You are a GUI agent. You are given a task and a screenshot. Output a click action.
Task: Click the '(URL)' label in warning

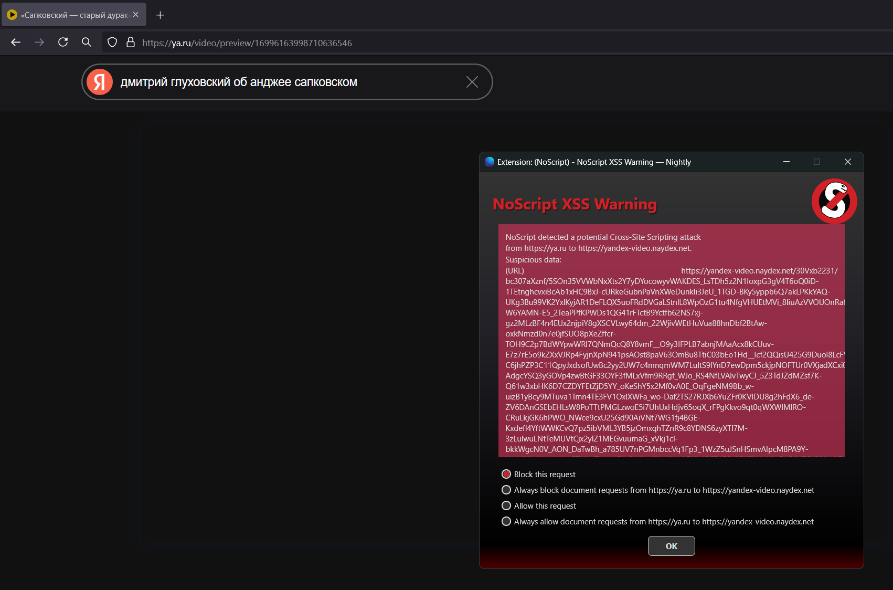coord(515,271)
